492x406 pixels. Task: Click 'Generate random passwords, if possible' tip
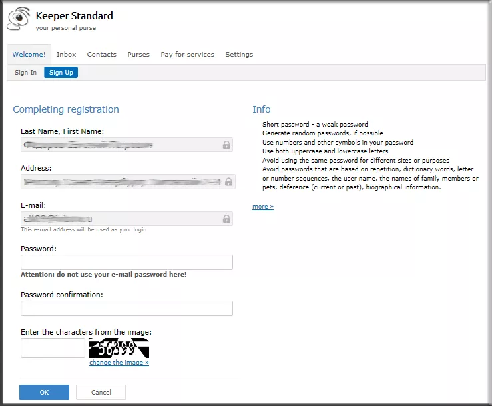322,133
